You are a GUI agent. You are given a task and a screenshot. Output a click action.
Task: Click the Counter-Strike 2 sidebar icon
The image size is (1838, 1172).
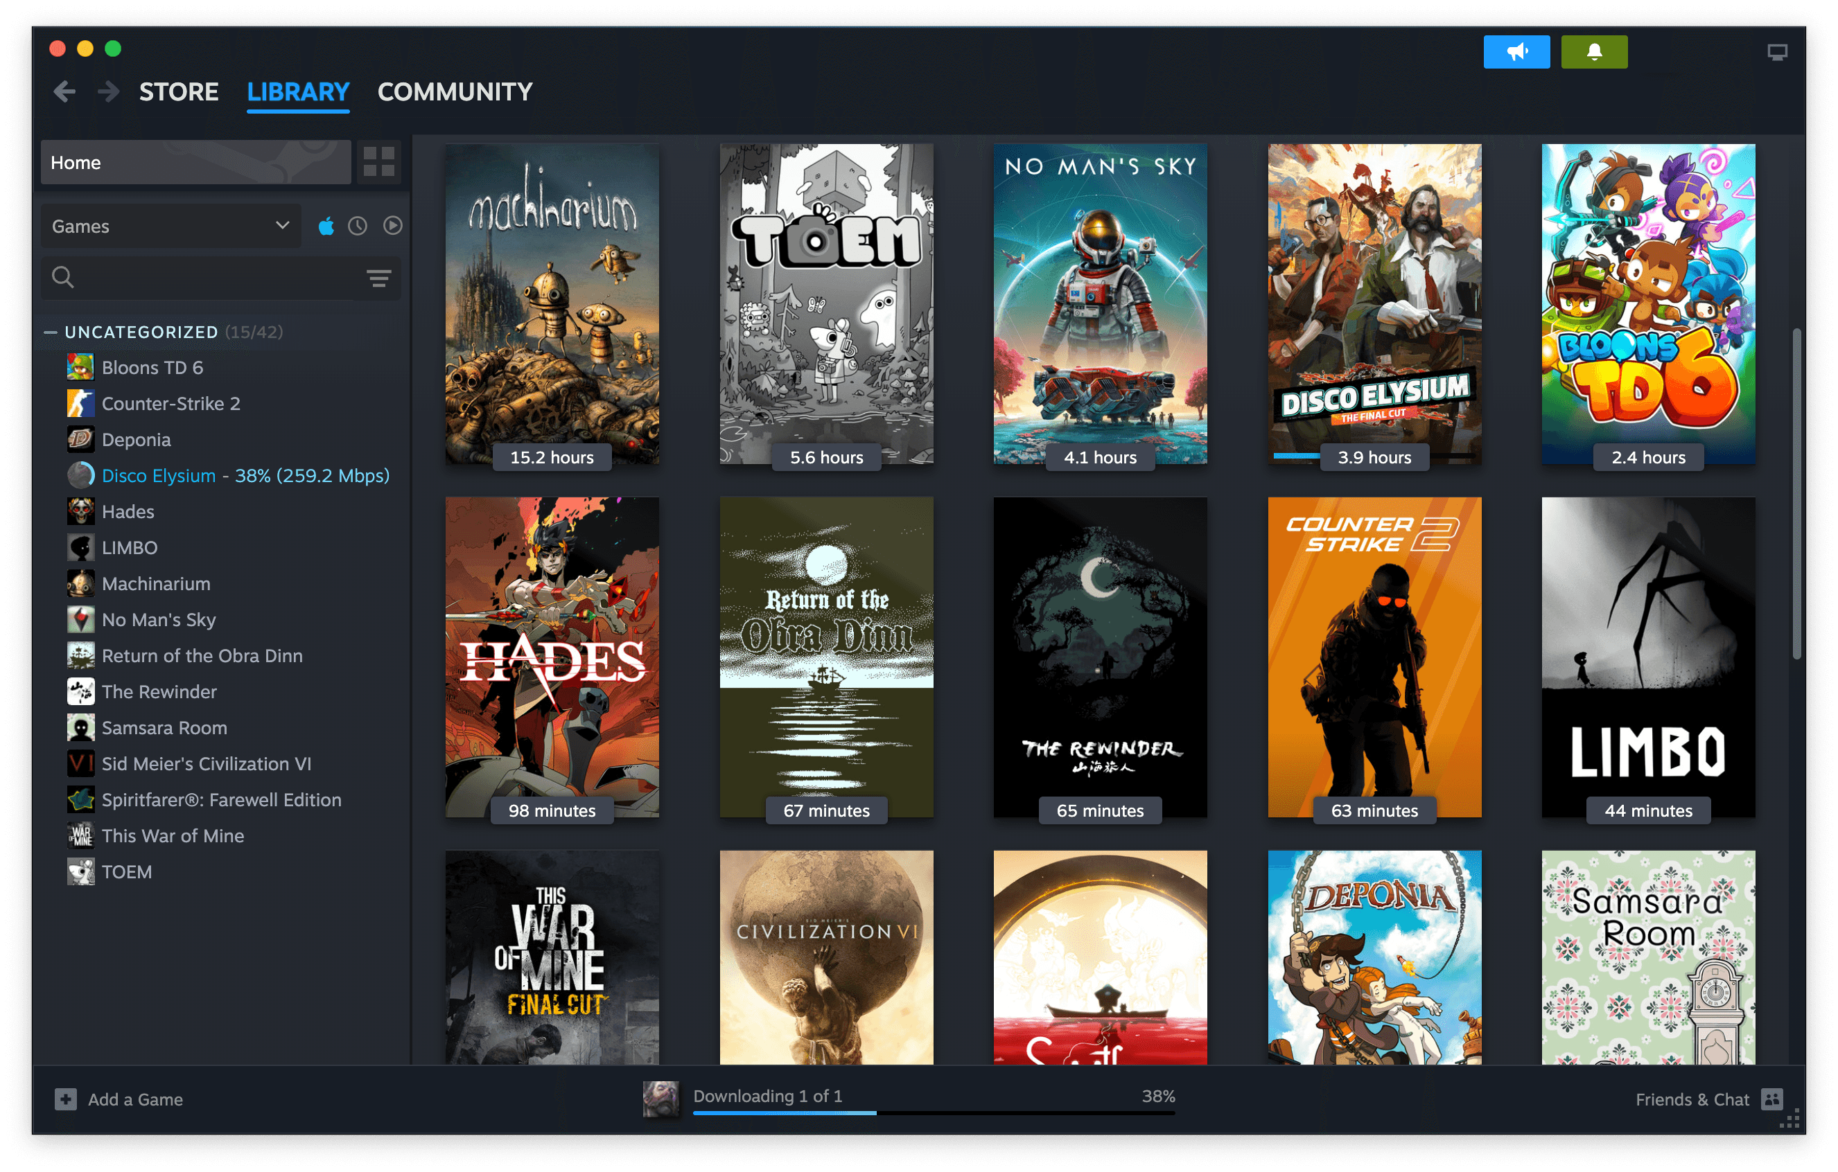(x=80, y=403)
